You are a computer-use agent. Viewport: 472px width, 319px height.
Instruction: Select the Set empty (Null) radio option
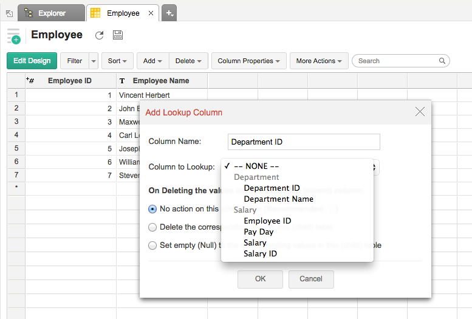[x=152, y=245]
